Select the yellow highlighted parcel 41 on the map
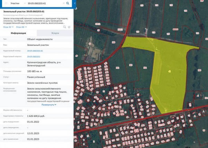The image size is (208, 148). (x=169, y=72)
